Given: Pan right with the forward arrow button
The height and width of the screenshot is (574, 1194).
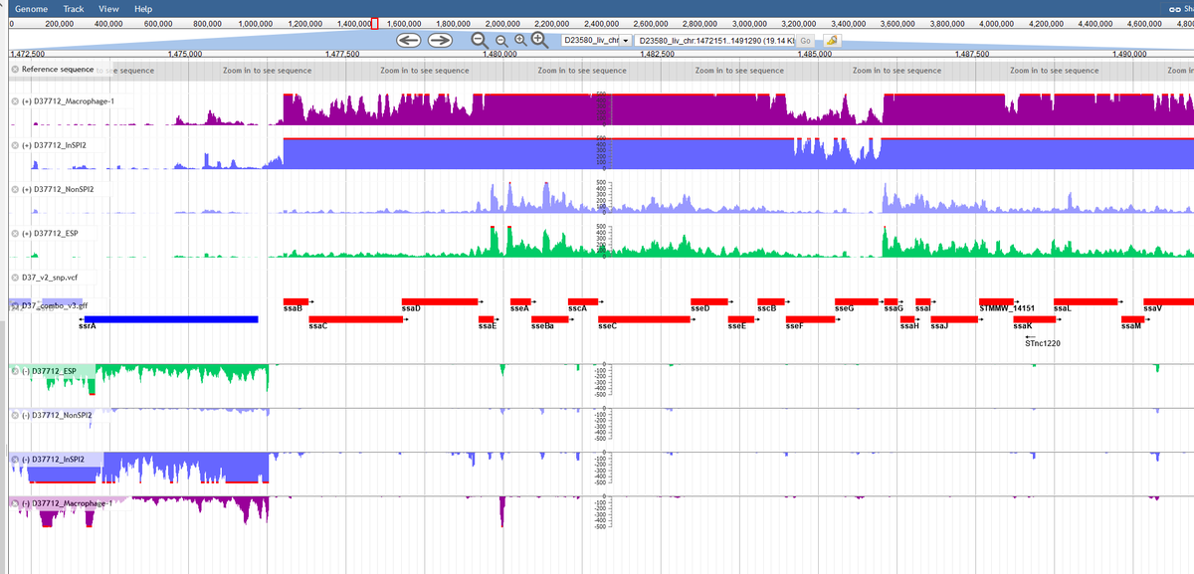Looking at the screenshot, I should click(x=440, y=40).
